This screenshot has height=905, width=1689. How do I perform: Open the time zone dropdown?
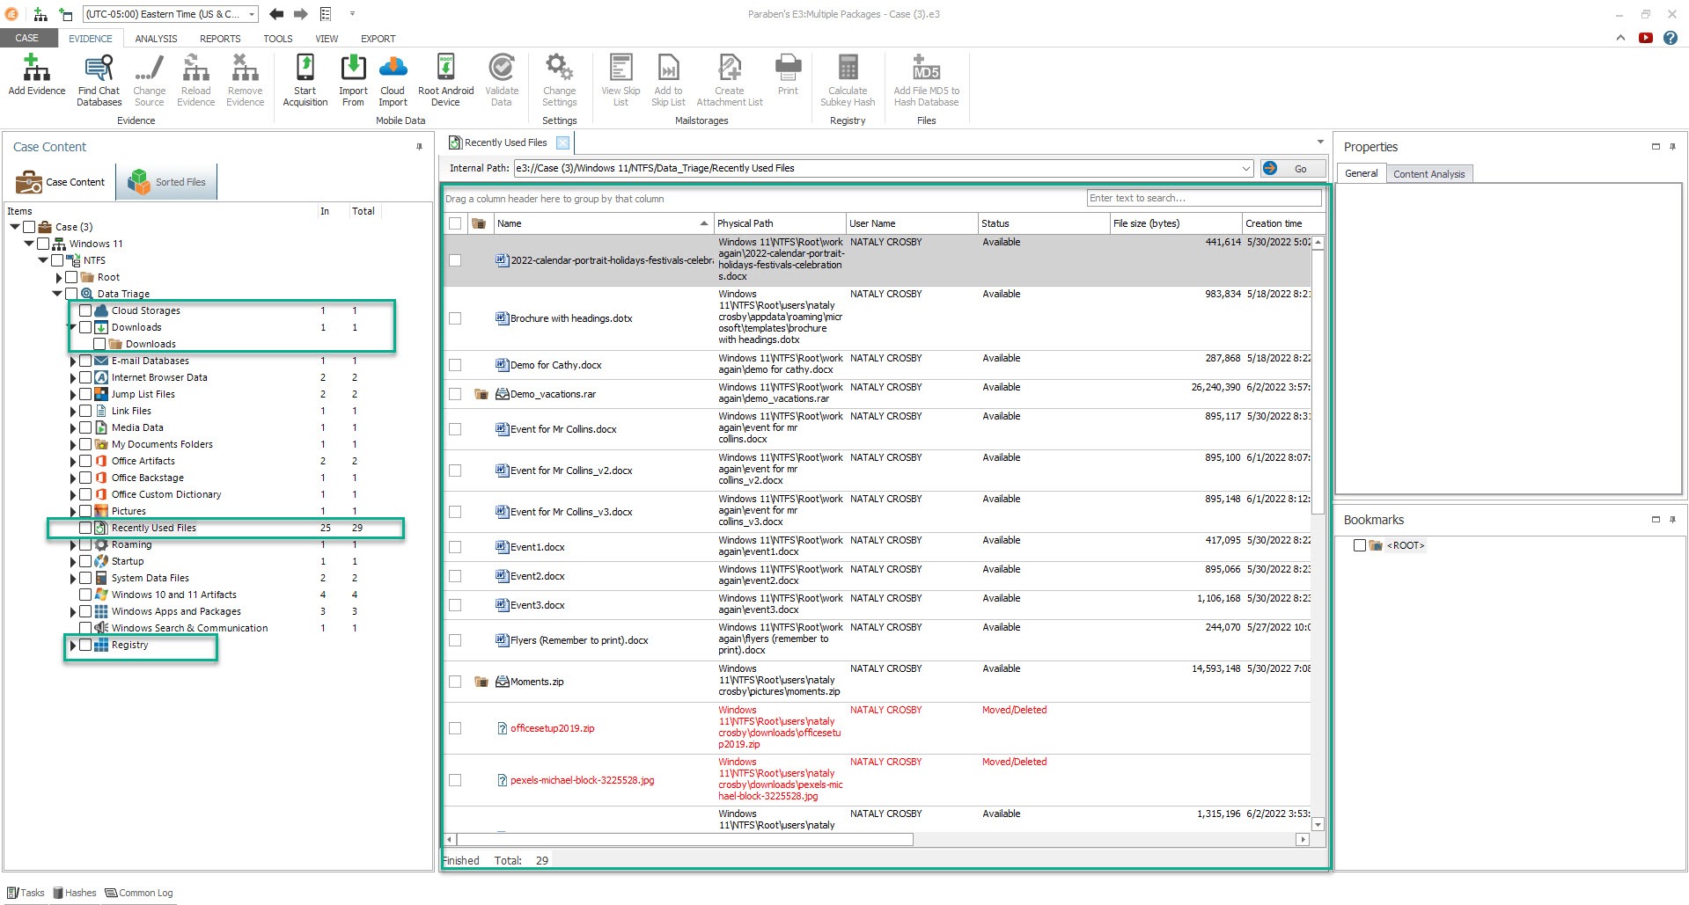(252, 14)
